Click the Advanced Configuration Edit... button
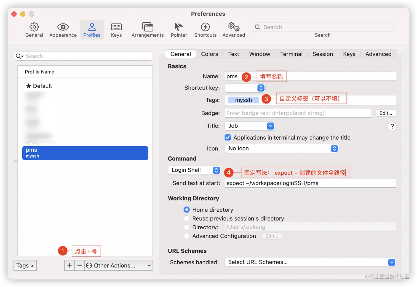Viewport: 417px width, 287px height. coord(272,236)
